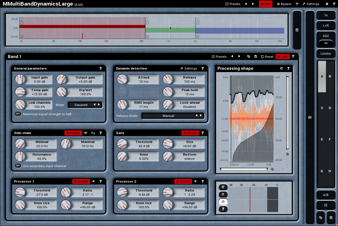Open global Settings menu
The image size is (338, 226).
point(311,4)
